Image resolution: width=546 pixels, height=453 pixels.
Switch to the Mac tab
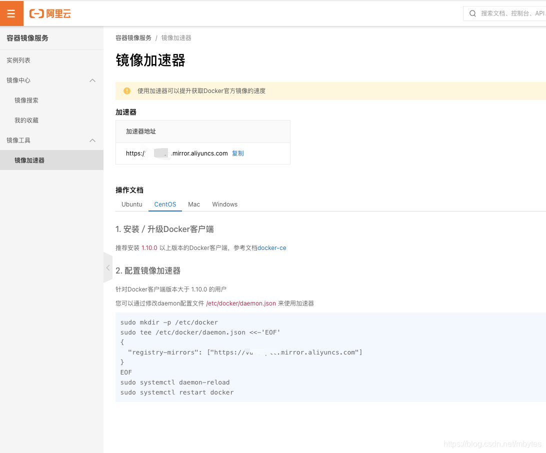tap(194, 204)
